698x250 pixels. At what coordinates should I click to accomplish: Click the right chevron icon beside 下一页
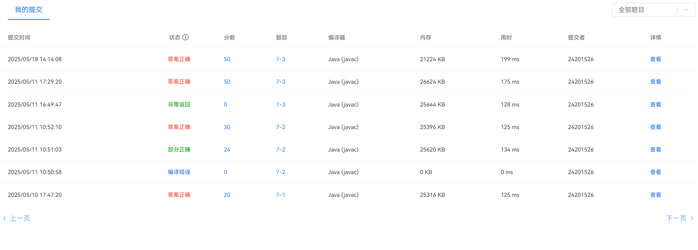click(x=692, y=218)
